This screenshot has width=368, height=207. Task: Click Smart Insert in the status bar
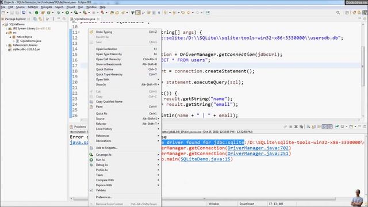tap(247, 204)
